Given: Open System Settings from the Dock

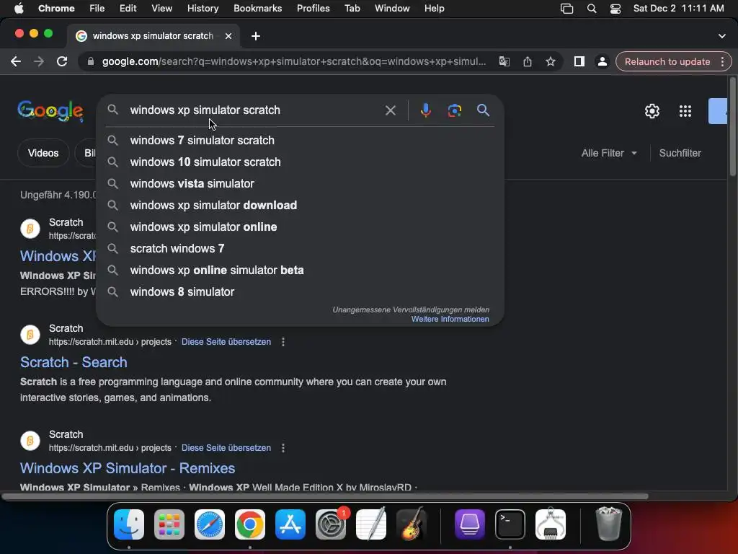Looking at the screenshot, I should [x=330, y=524].
